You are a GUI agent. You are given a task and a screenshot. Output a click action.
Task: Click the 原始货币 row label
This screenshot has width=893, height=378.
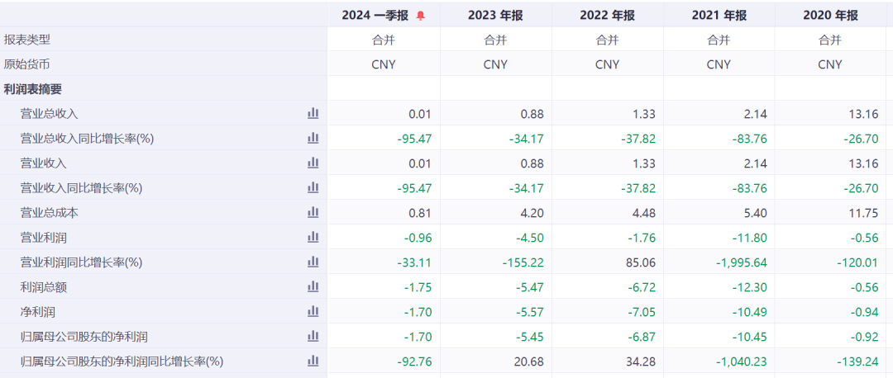coord(27,64)
